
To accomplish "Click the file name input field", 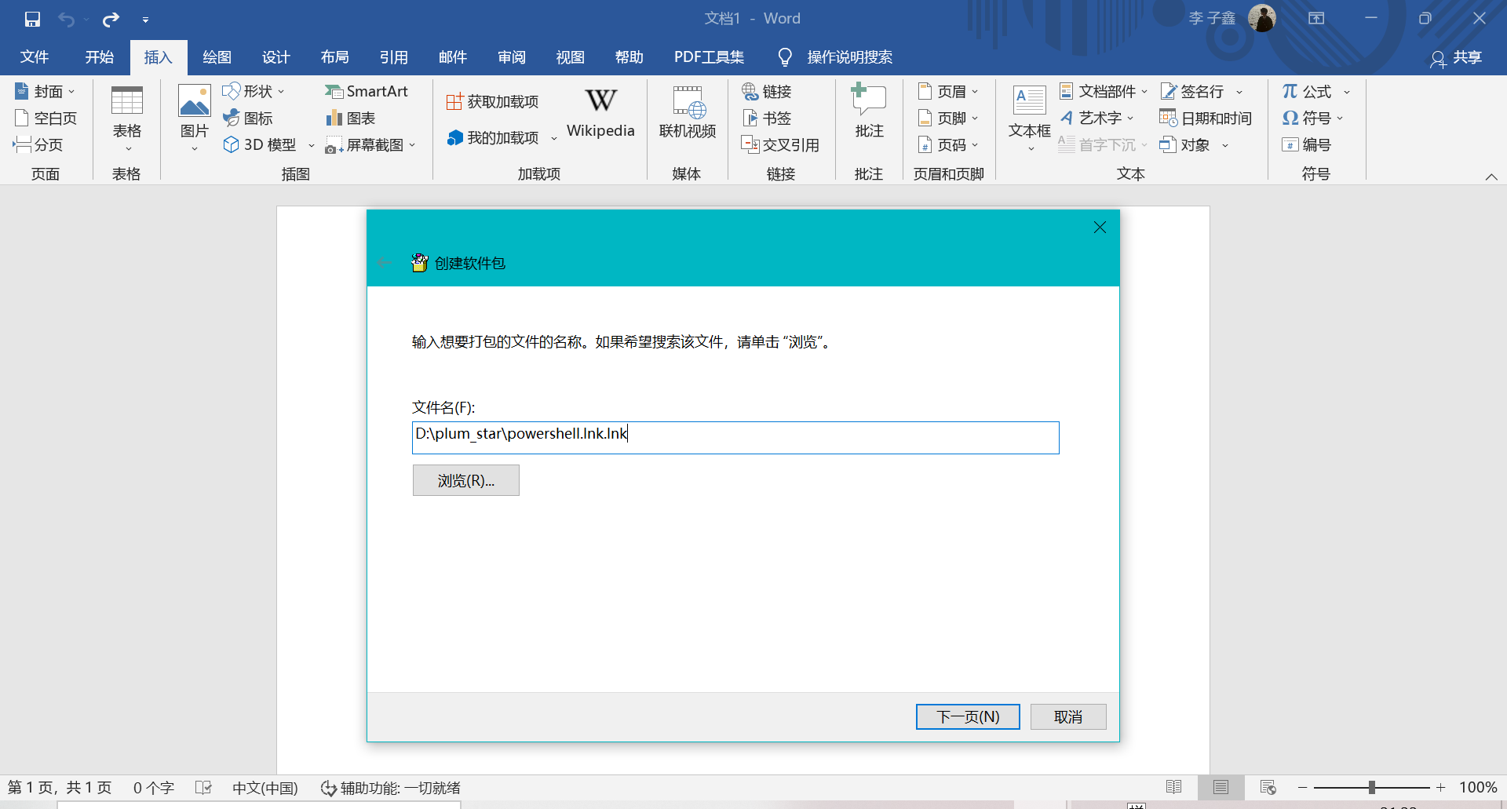I will tap(735, 438).
